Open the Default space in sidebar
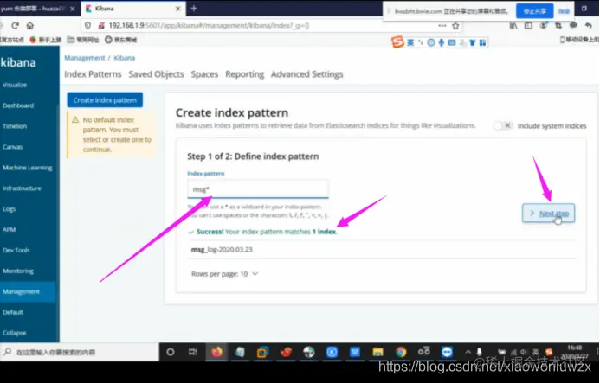 pyautogui.click(x=13, y=312)
